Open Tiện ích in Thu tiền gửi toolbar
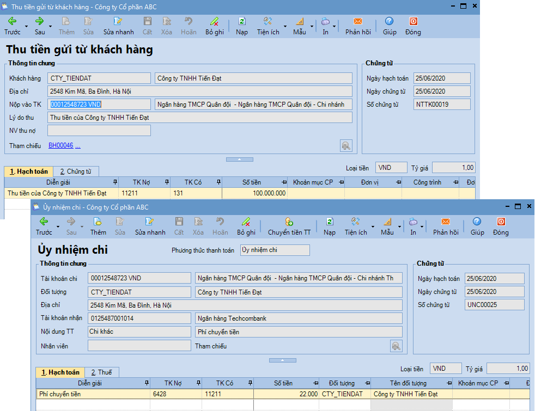The width and height of the screenshot is (535, 411). (268, 26)
